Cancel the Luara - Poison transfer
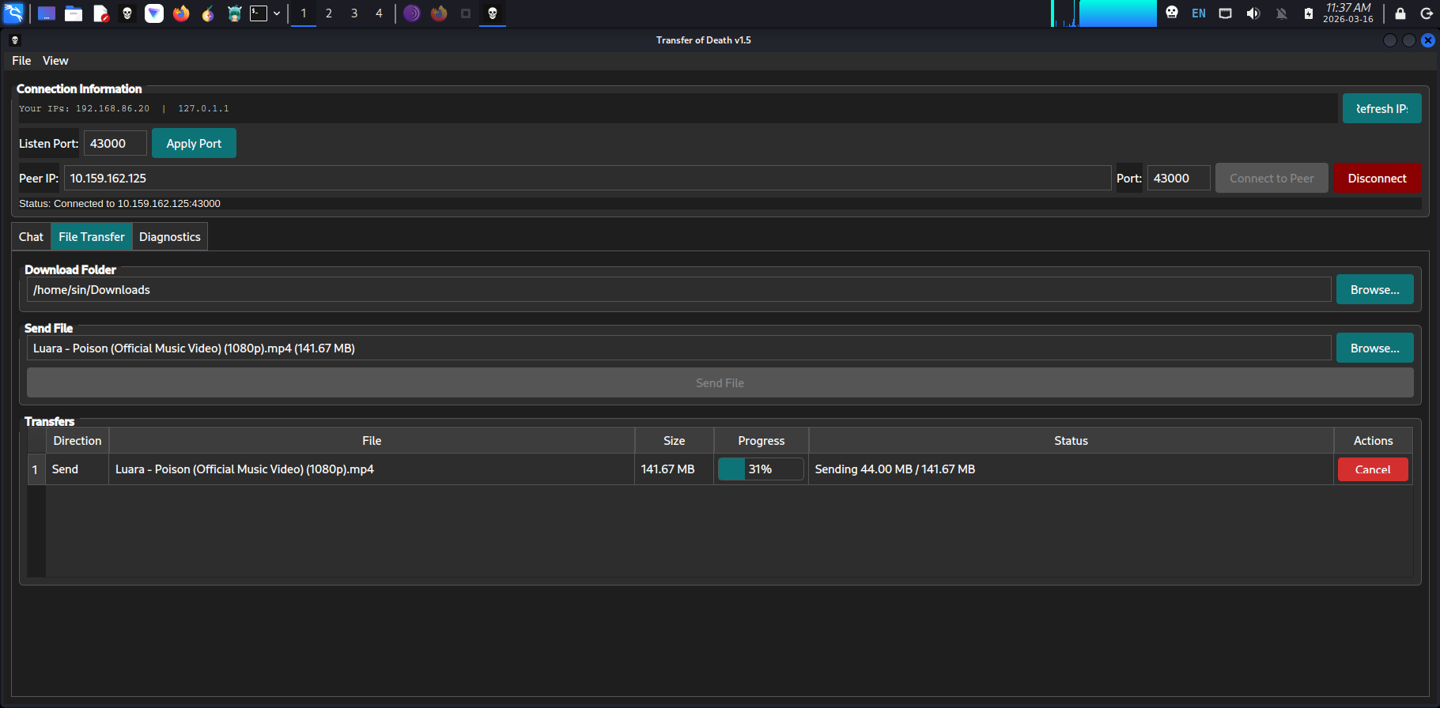 tap(1373, 469)
